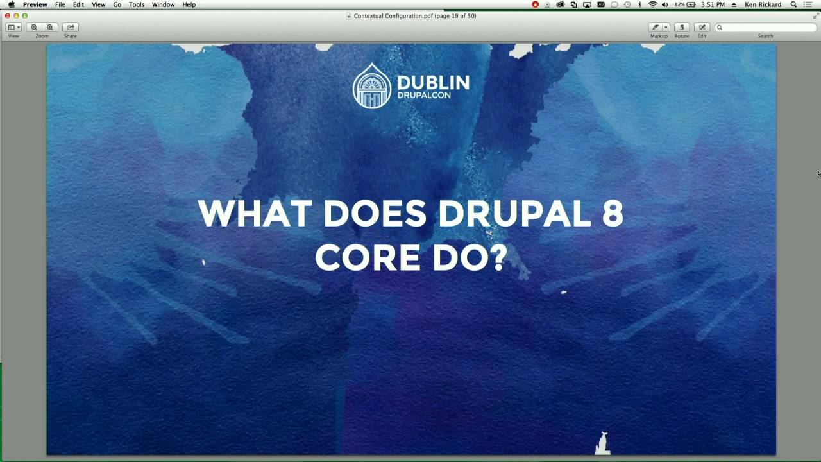Show the Edit toolbar
The image size is (821, 462).
click(702, 27)
